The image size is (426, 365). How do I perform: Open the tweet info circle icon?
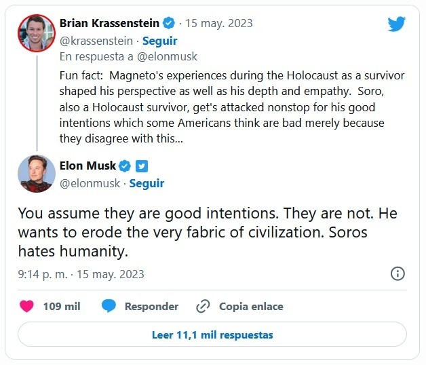tap(398, 274)
